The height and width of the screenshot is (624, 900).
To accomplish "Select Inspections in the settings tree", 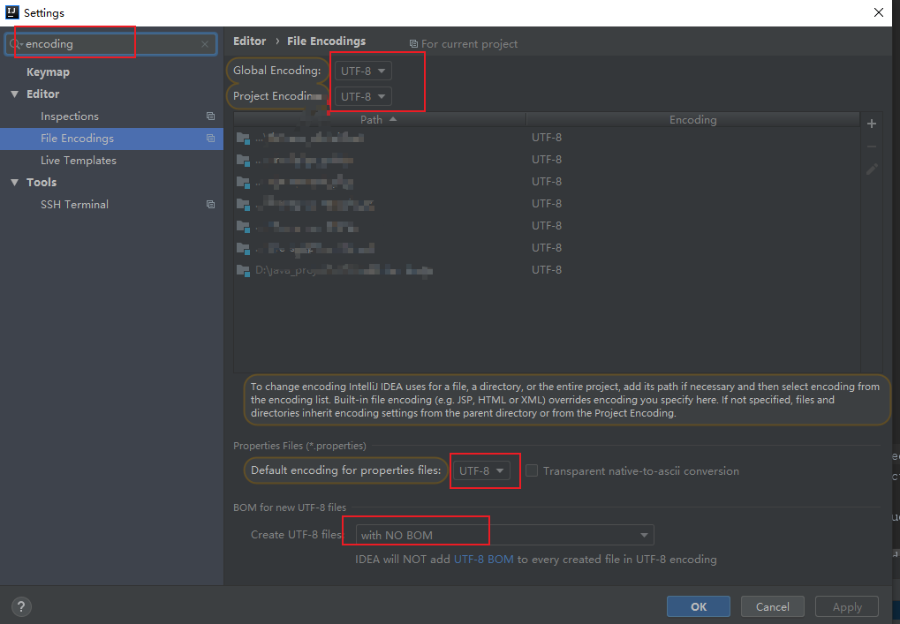I will click(70, 117).
